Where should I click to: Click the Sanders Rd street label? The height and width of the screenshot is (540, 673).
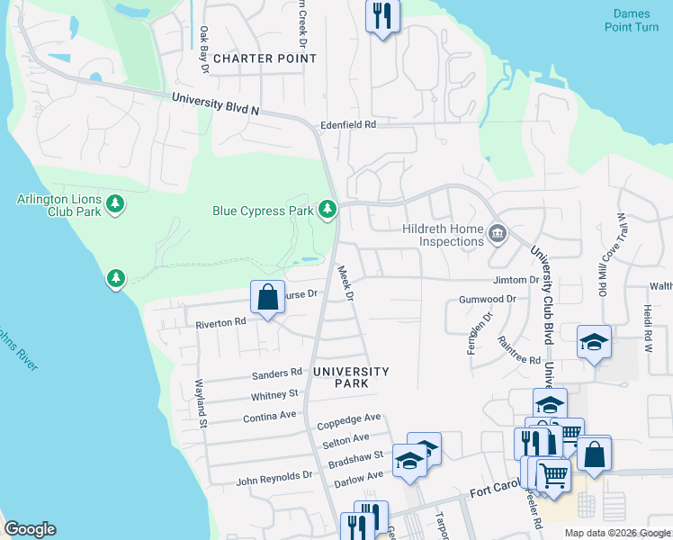(x=277, y=373)
